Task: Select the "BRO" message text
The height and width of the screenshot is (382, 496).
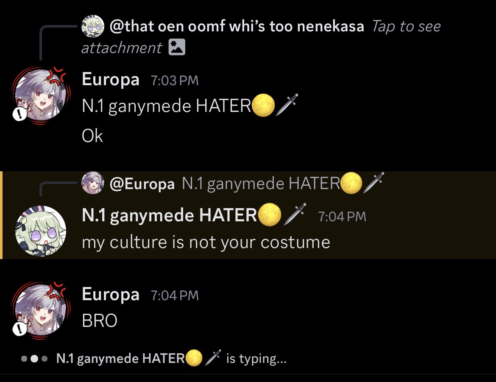Action: [100, 321]
